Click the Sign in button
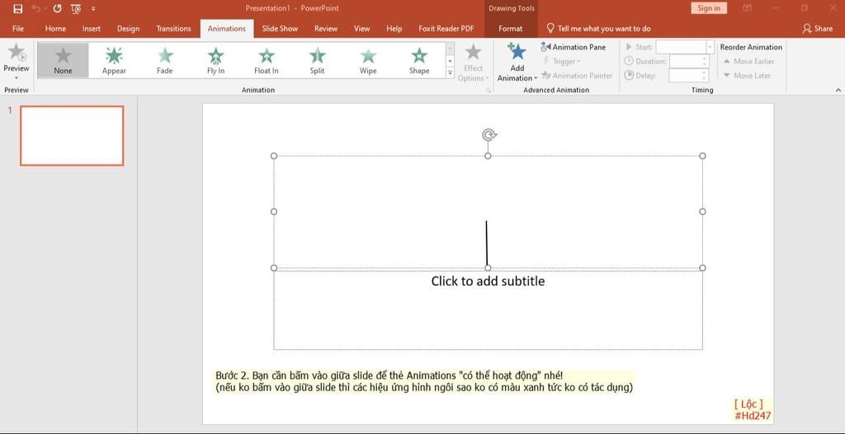Screen dimensions: 845x434 [x=709, y=8]
